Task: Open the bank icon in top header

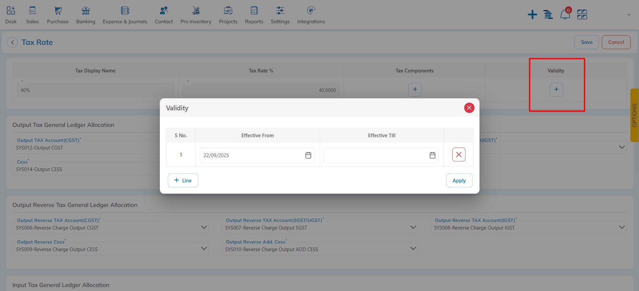Action: 548,15
